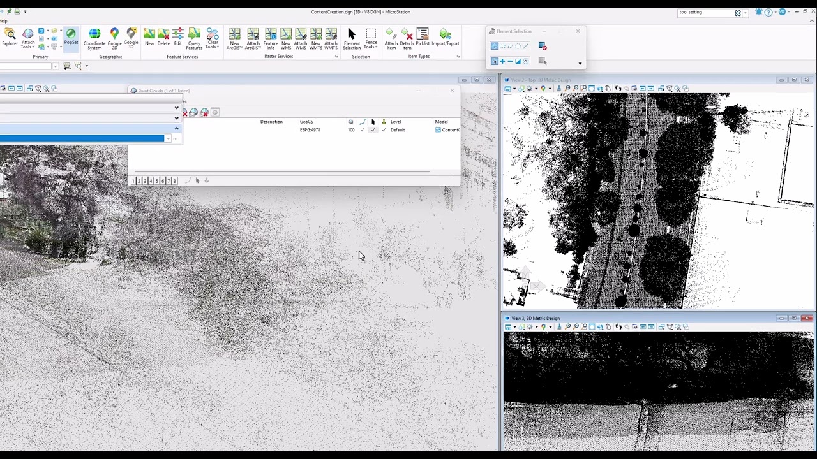Activate the PopSet tool
The image size is (817, 459).
coord(71,37)
